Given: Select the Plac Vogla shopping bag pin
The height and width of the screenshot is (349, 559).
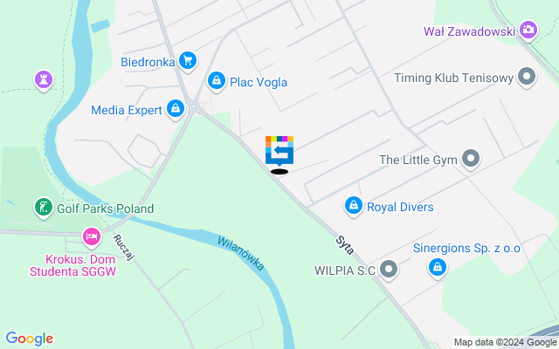Looking at the screenshot, I should click(217, 81).
